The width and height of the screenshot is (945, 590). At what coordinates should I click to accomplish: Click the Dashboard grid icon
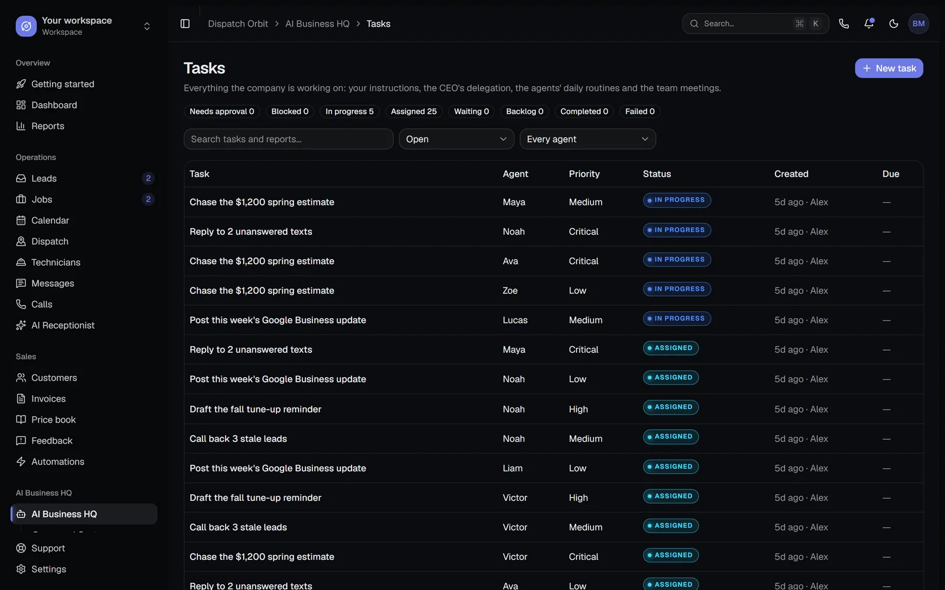[21, 105]
